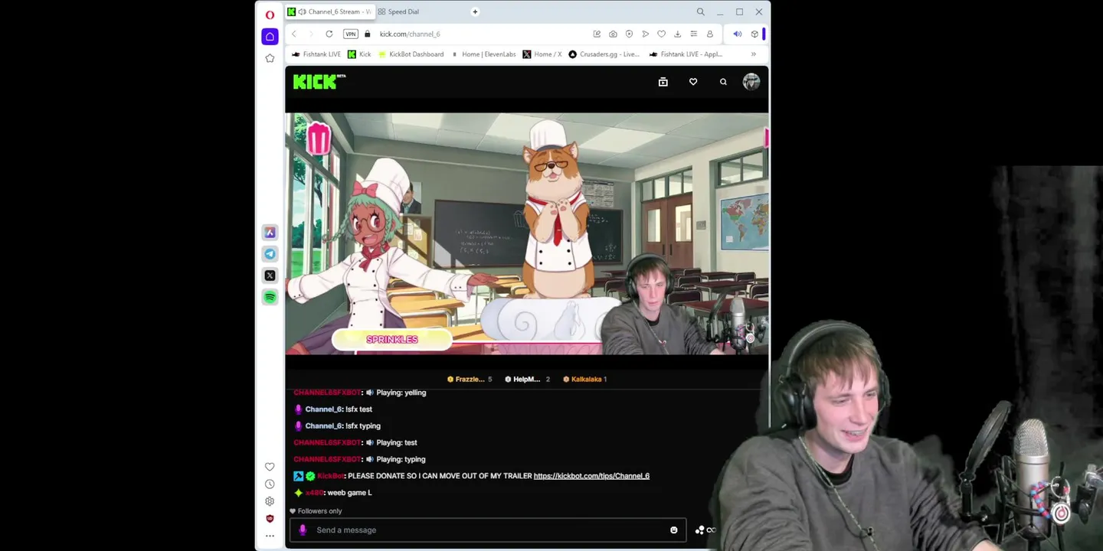The width and height of the screenshot is (1103, 551).
Task: Open the Frazzle... gifter leaderboard entry
Action: pos(470,379)
